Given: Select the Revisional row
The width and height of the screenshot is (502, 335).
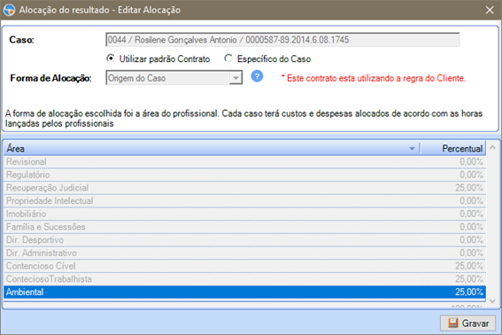Looking at the screenshot, I should click(244, 162).
